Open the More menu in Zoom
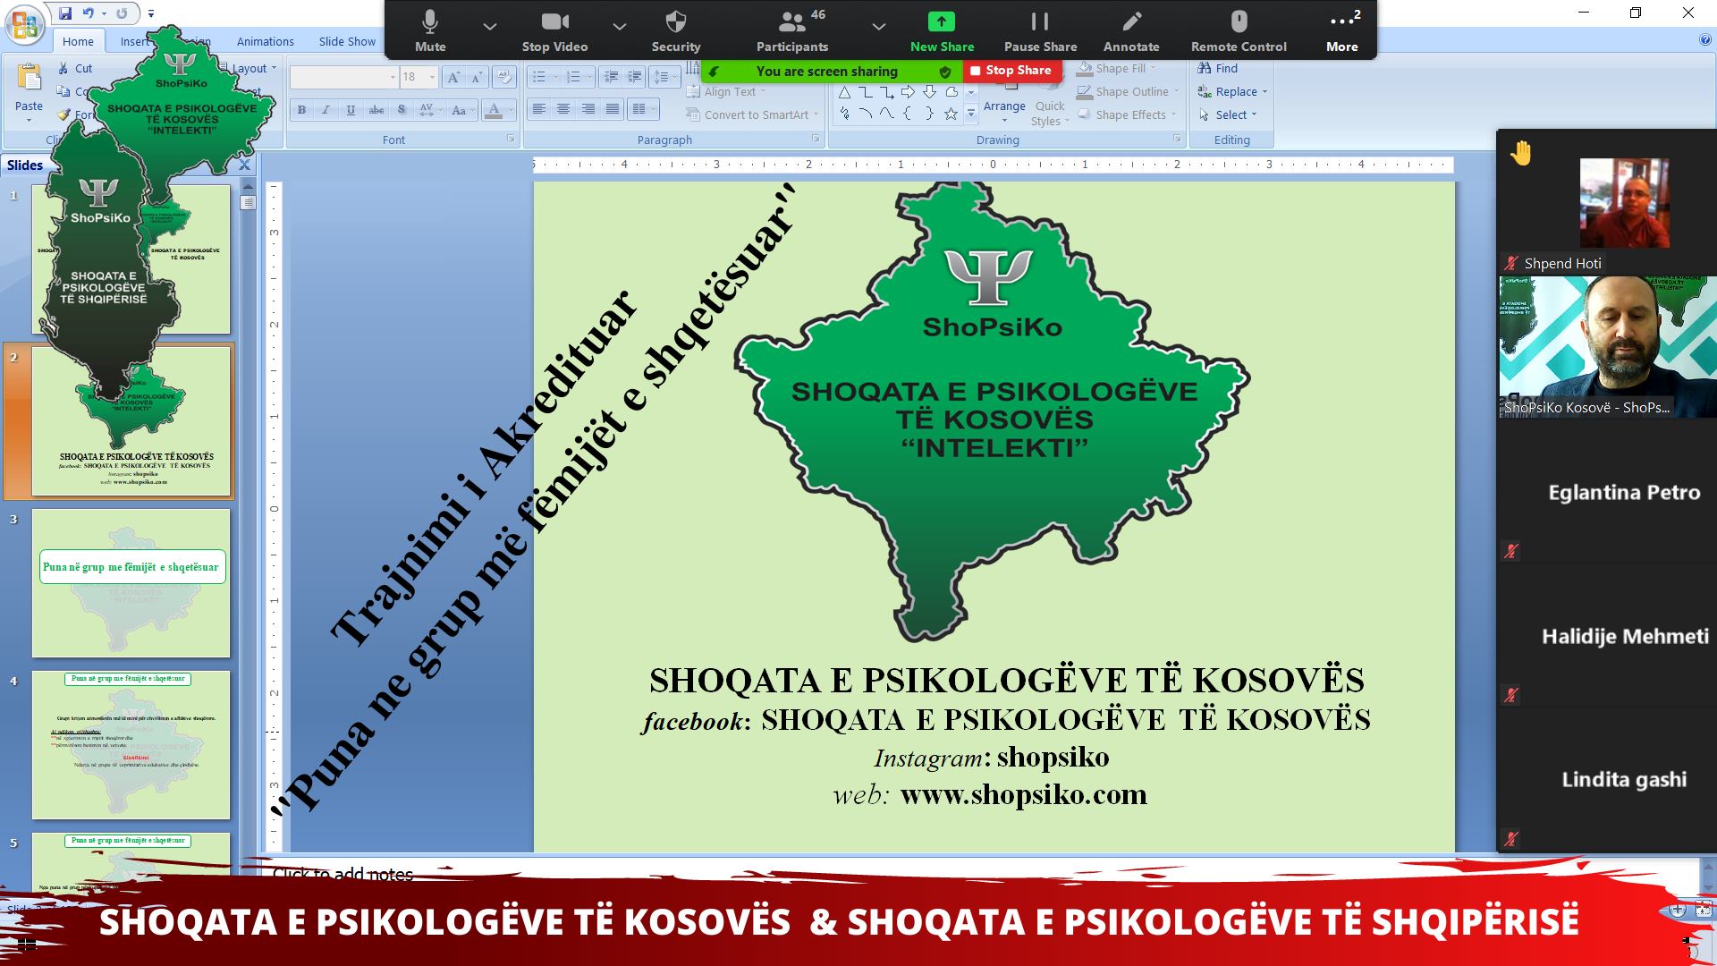The image size is (1717, 966). point(1342,30)
